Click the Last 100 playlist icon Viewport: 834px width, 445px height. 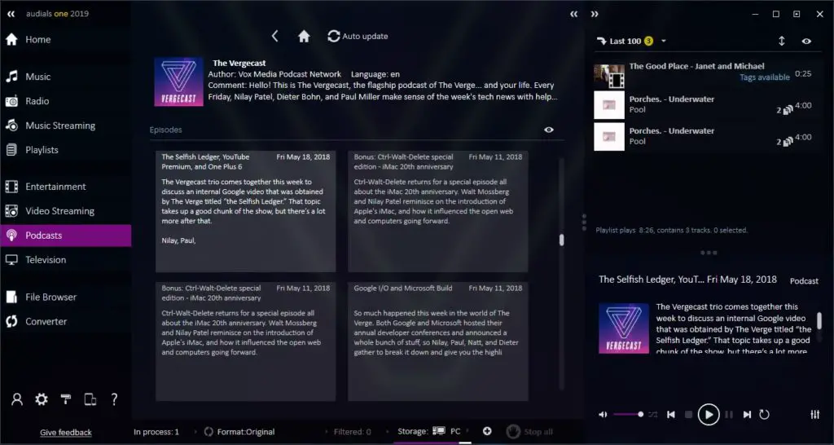click(x=602, y=41)
